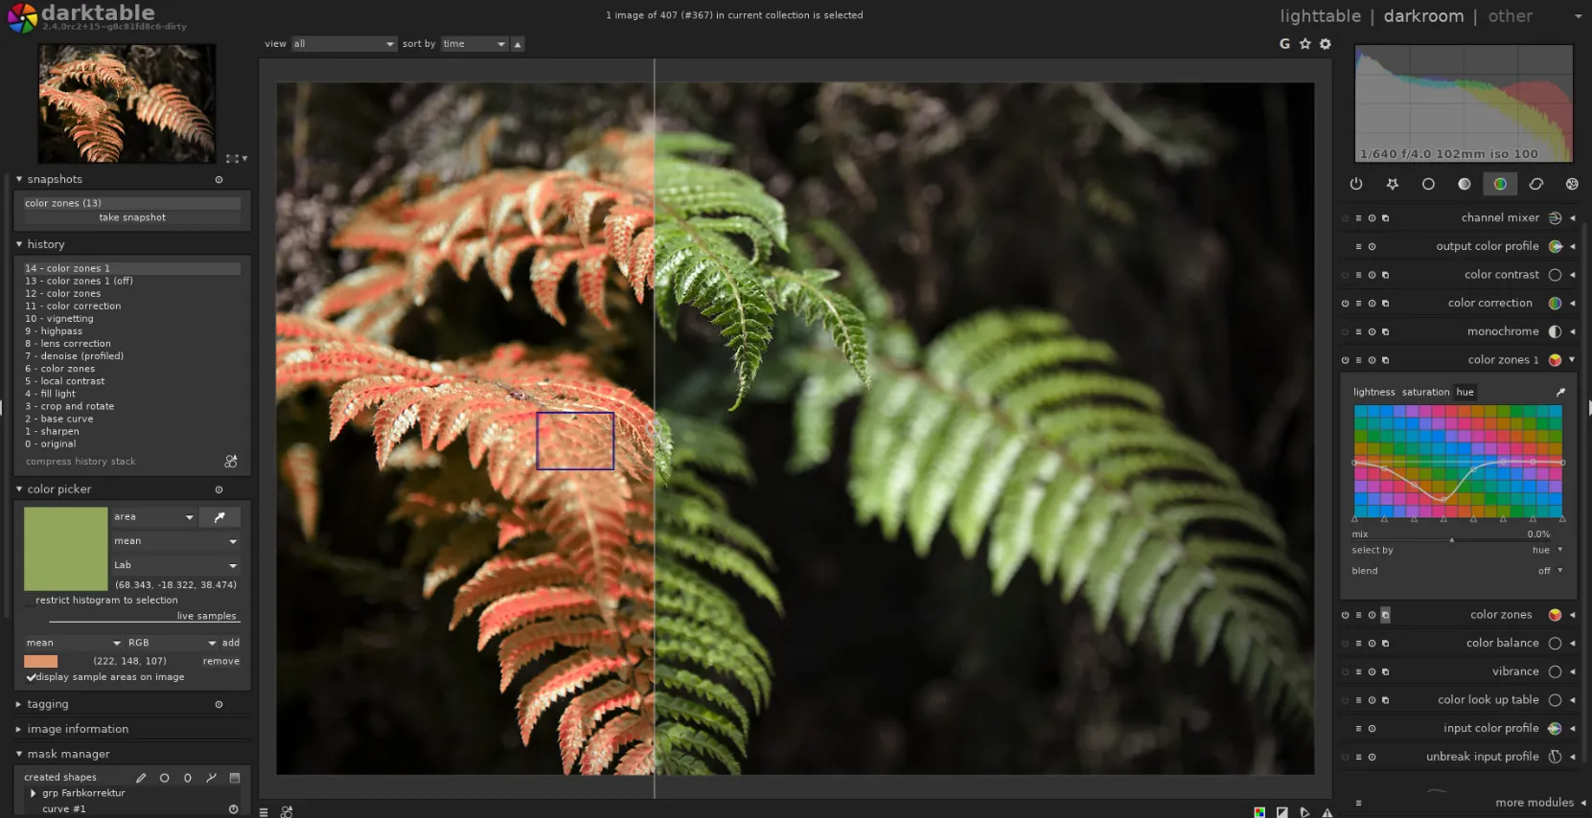The height and width of the screenshot is (818, 1592).
Task: Switch to the saturation tab in color zones
Action: pos(1425,392)
